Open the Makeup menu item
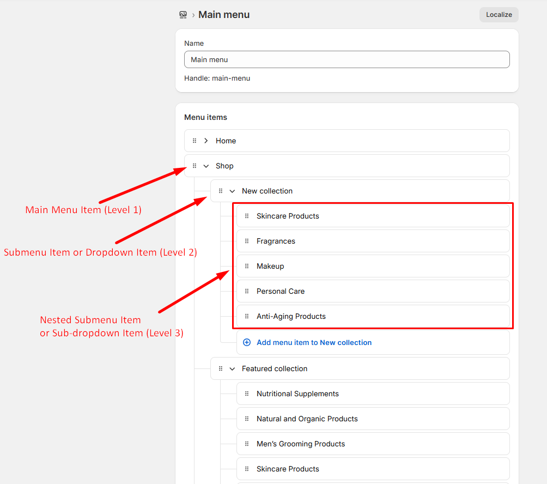Image resolution: width=547 pixels, height=484 pixels. pyautogui.click(x=373, y=266)
